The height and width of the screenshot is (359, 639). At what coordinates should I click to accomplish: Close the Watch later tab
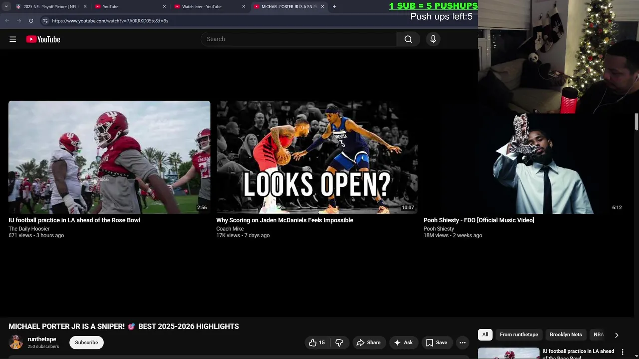point(244,6)
